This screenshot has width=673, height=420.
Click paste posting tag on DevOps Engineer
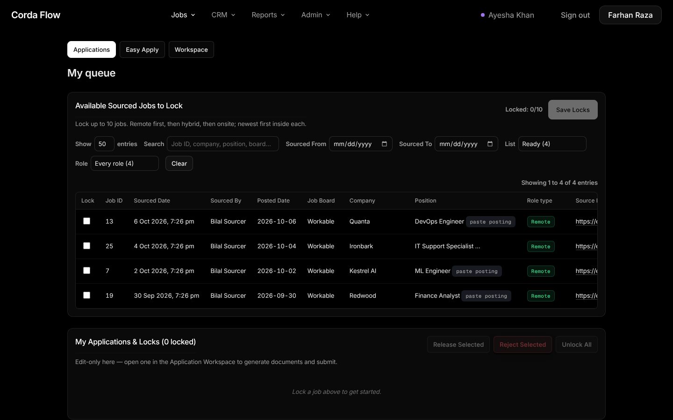(490, 222)
